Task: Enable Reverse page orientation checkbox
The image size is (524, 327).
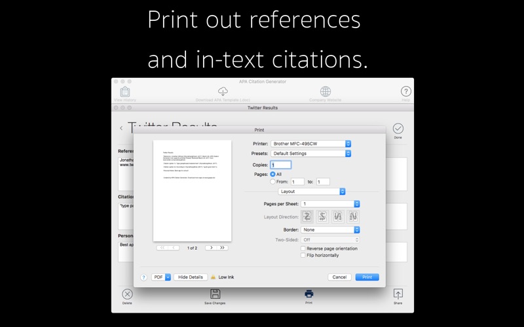Action: (303, 249)
